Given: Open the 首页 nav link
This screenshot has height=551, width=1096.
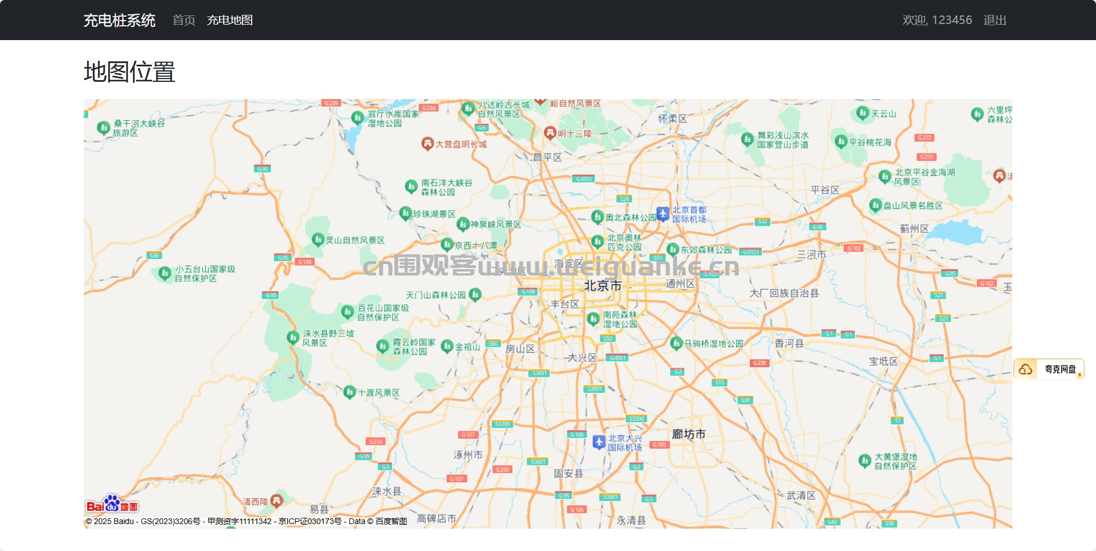Looking at the screenshot, I should coord(184,20).
